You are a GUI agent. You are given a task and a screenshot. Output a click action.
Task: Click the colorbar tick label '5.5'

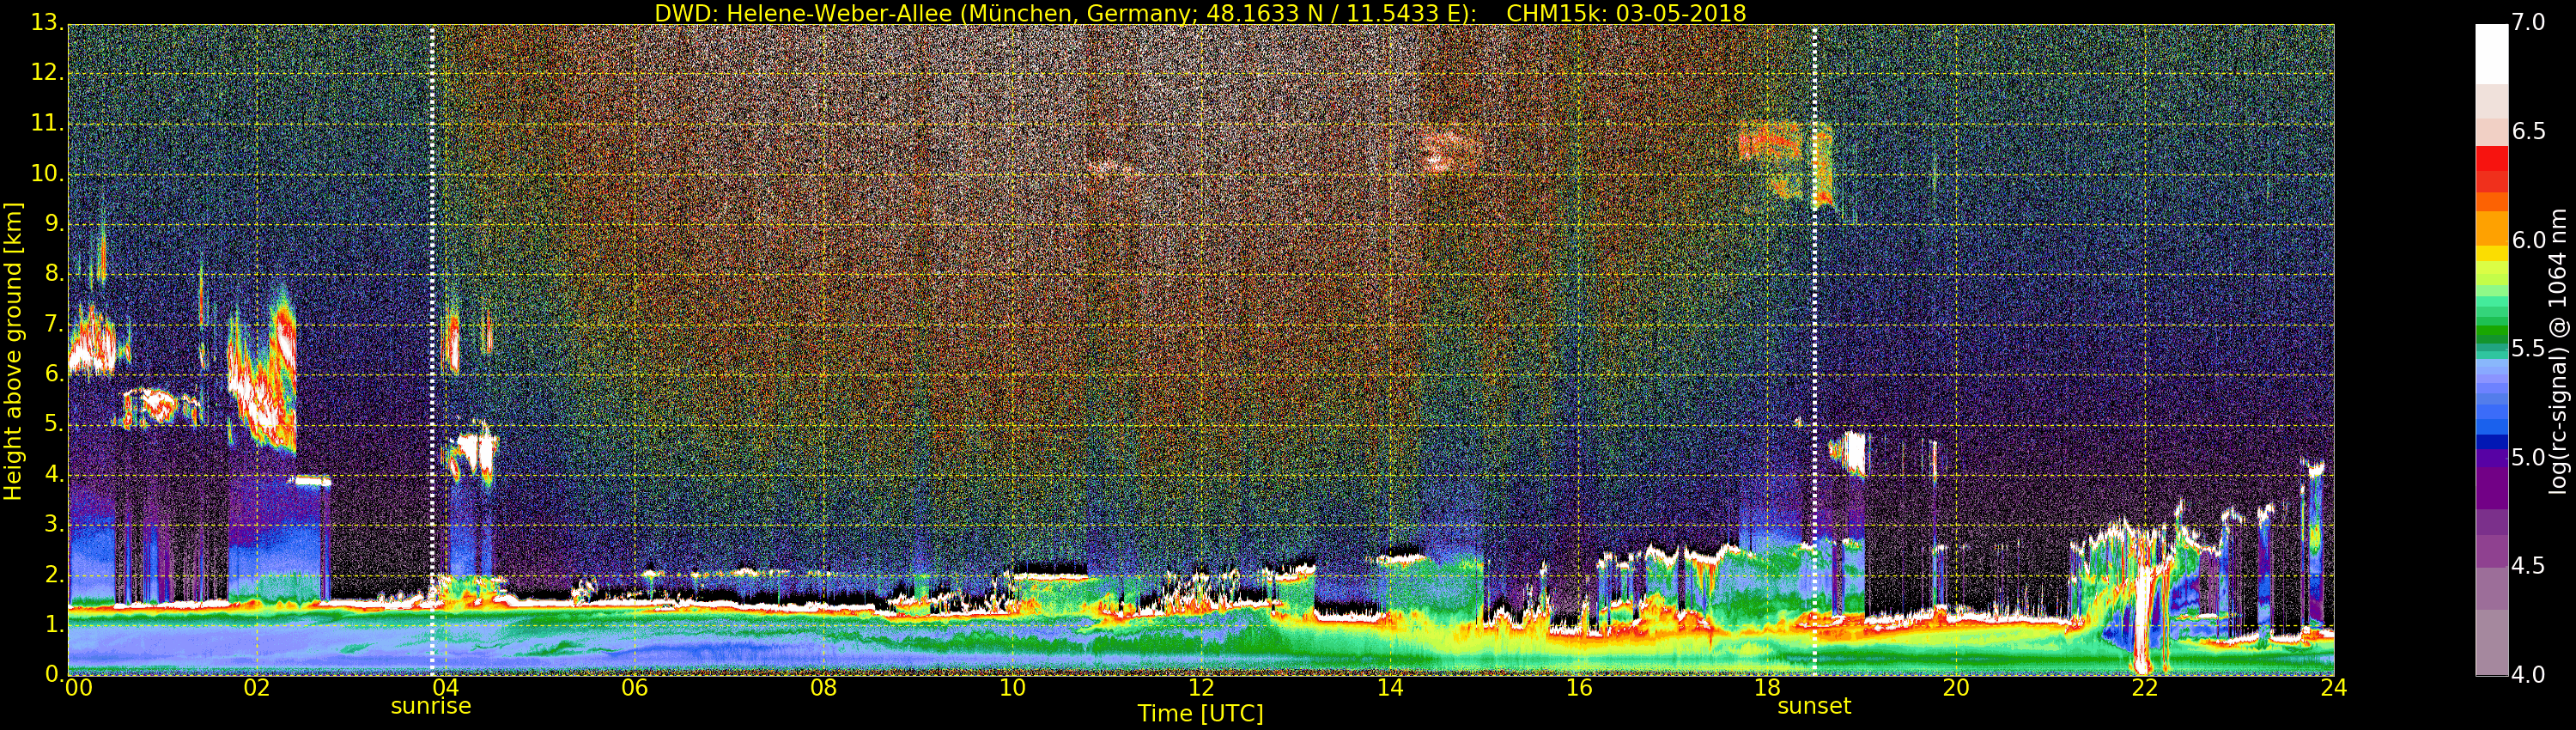2529,349
